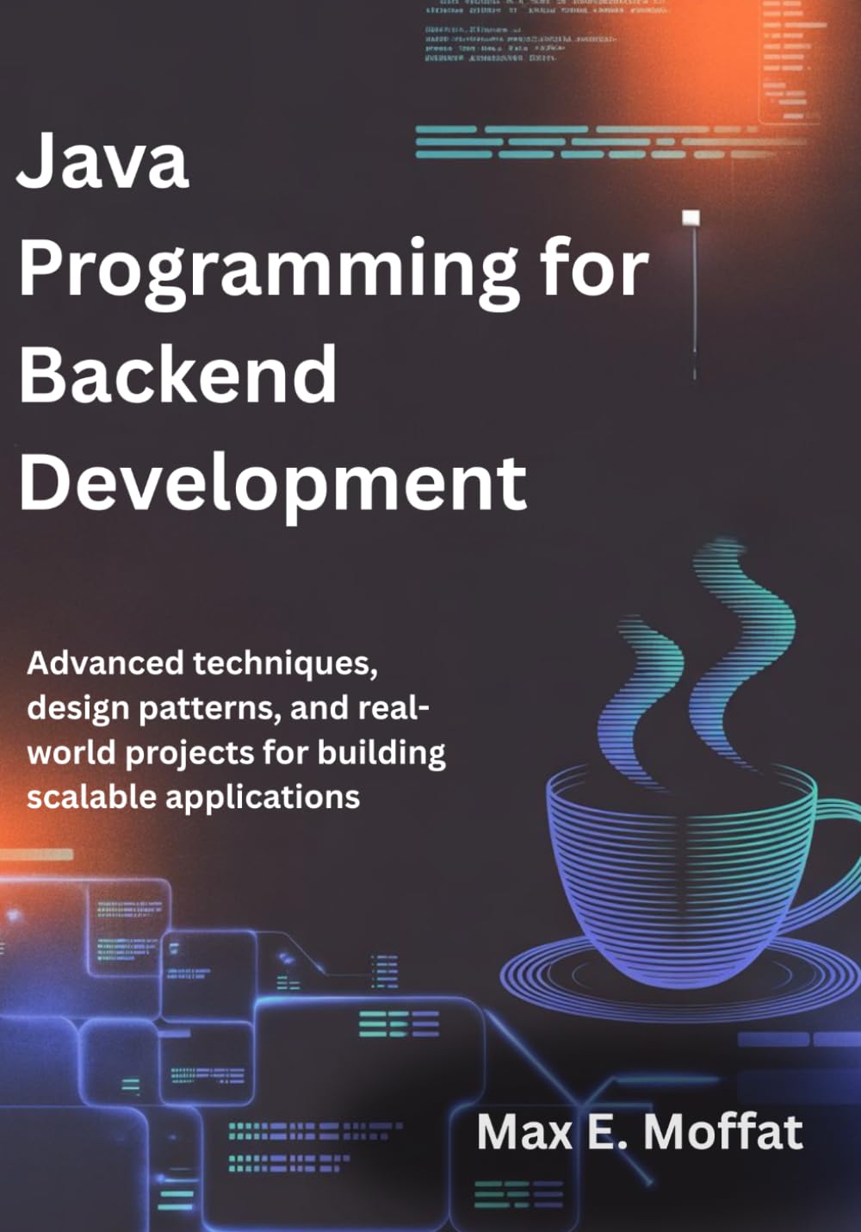Click the title word "Development"
The height and width of the screenshot is (1232, 861).
[273, 486]
